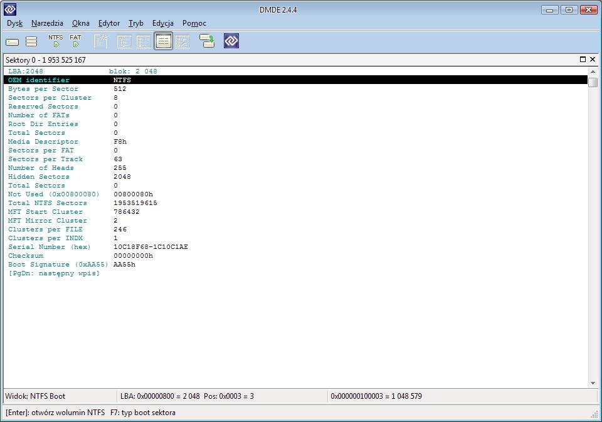This screenshot has width=602, height=422.
Task: Select the OEM identifier row
Action: 295,80
